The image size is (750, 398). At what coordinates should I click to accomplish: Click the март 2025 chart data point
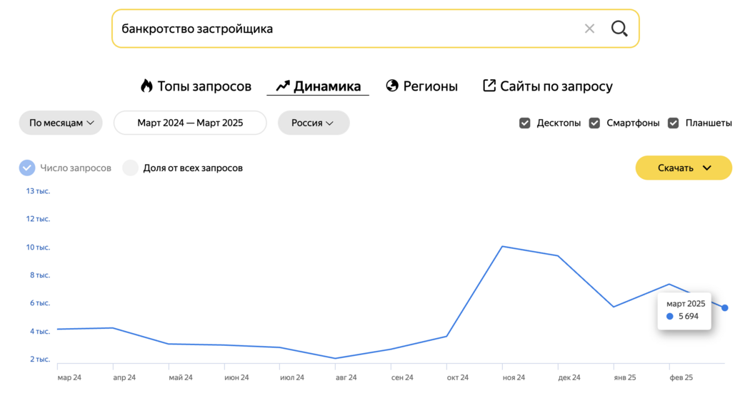[x=725, y=307]
